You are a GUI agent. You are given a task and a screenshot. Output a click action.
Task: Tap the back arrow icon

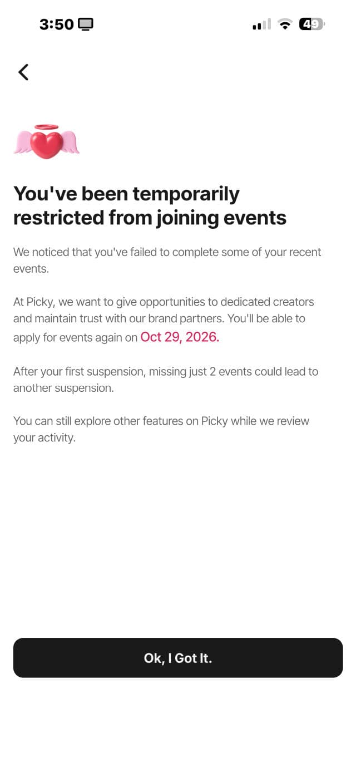[x=23, y=72]
